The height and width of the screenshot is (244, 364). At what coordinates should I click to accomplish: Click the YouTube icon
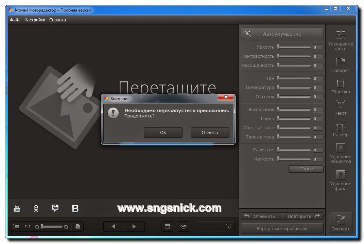[17, 208]
